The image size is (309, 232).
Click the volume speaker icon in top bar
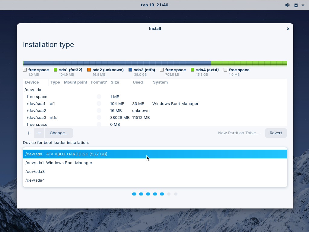pos(287,5)
